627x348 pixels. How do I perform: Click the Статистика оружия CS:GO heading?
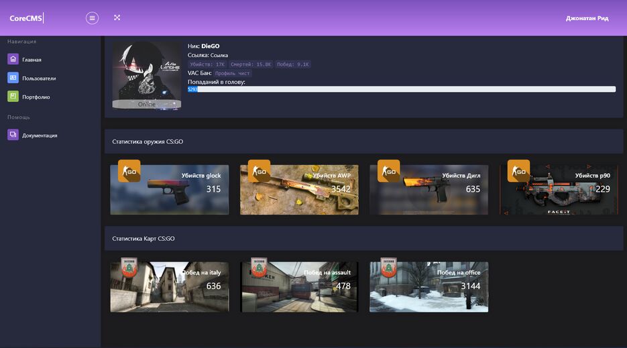[148, 141]
